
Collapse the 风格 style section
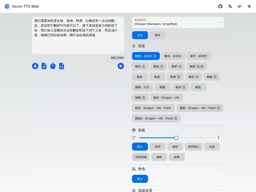coord(222,130)
